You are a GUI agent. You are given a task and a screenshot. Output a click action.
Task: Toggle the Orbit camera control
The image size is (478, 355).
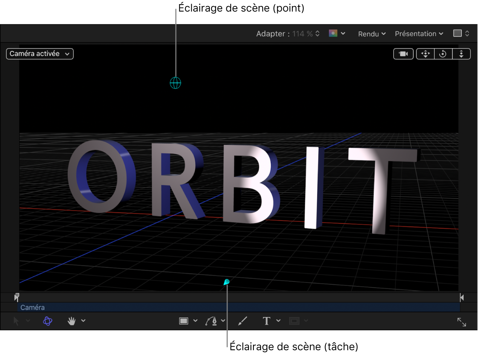(x=443, y=54)
